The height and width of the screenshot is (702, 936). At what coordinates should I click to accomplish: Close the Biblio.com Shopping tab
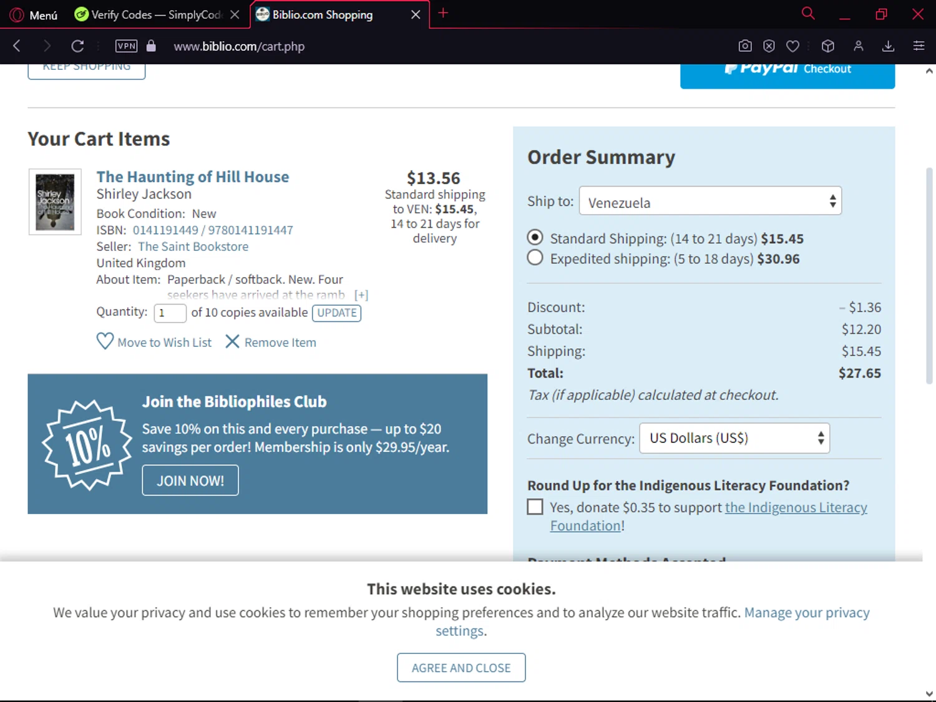tap(416, 14)
